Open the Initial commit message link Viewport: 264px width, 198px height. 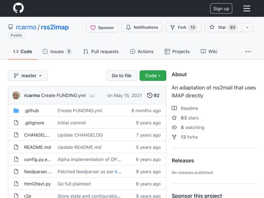pyautogui.click(x=72, y=123)
